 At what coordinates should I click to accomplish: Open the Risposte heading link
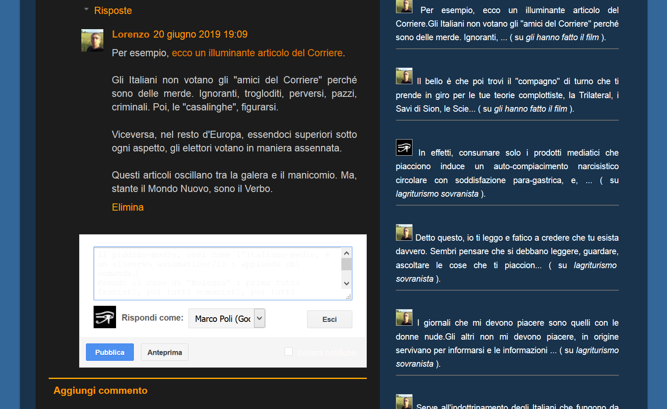[x=113, y=11]
